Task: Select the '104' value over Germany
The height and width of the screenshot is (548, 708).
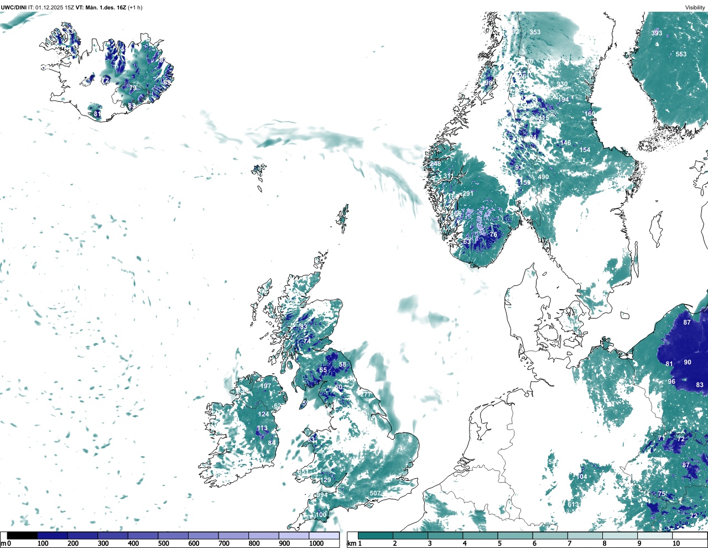Action: click(582, 477)
